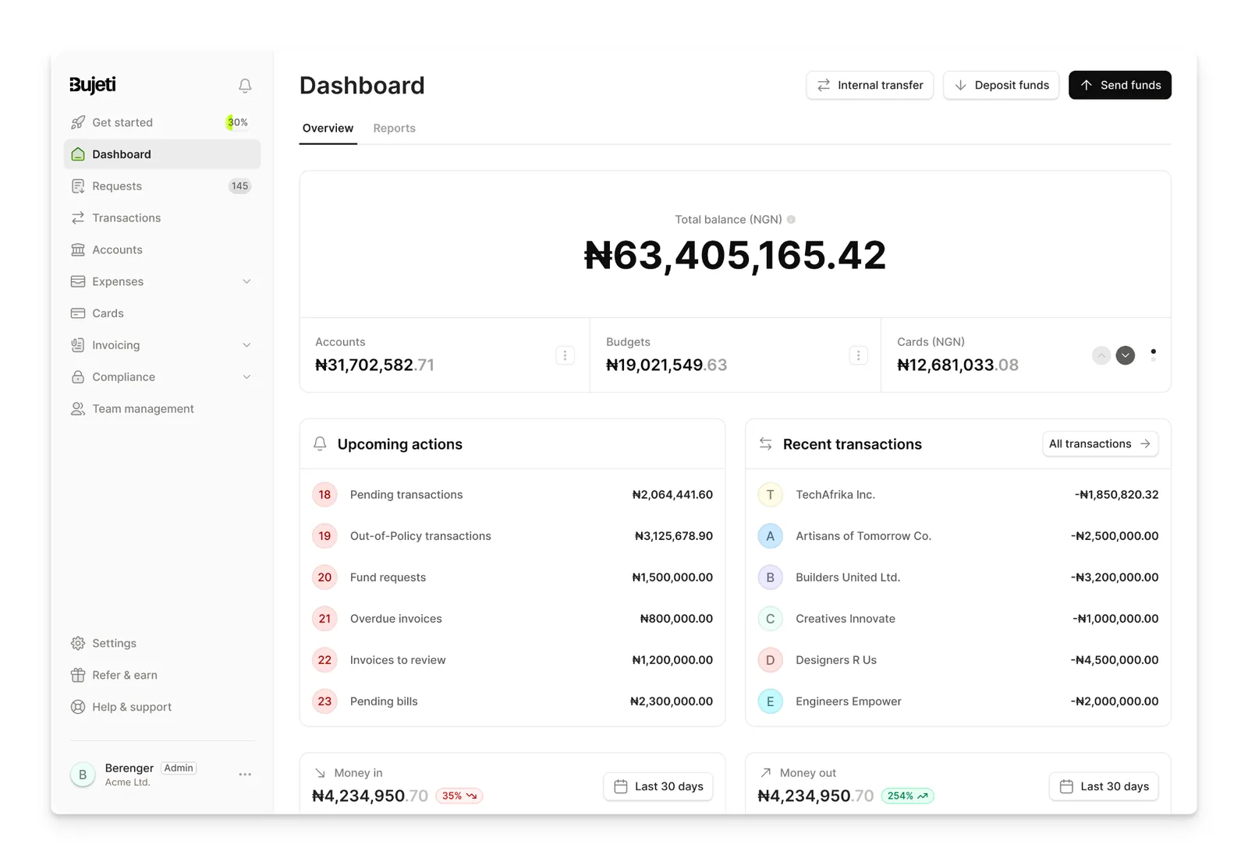Click TechAfrika Inc. avatar T

770,495
